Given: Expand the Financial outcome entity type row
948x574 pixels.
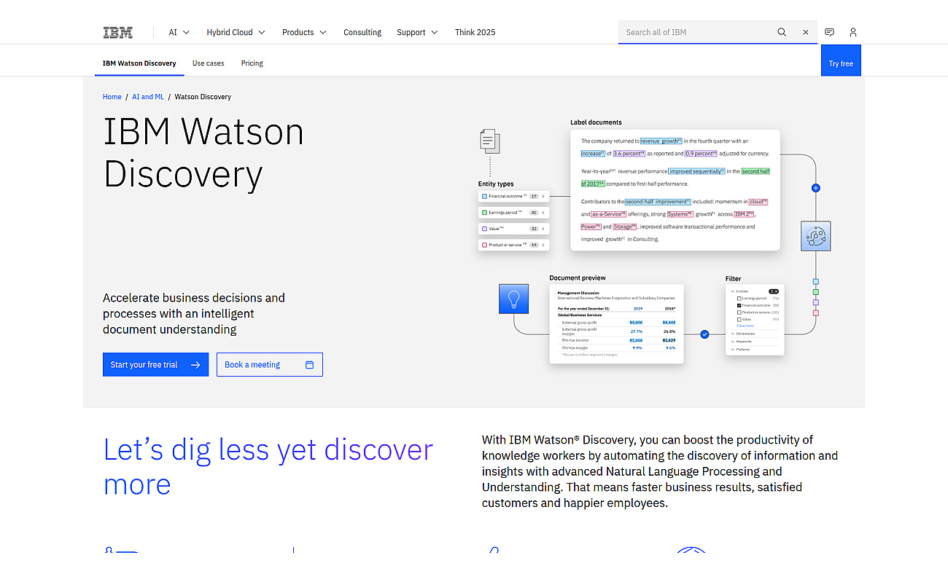Looking at the screenshot, I should coord(514,197).
